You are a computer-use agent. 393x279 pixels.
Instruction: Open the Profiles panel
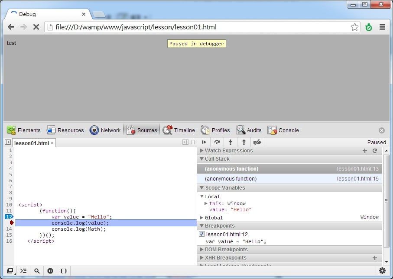pos(215,130)
